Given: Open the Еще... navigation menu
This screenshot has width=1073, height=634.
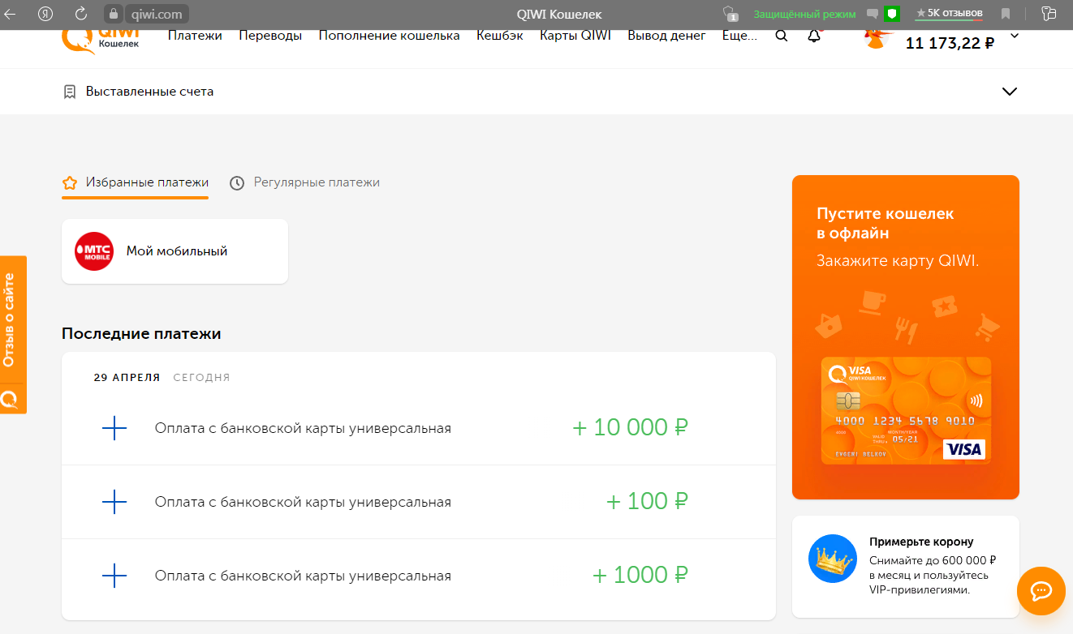Looking at the screenshot, I should pyautogui.click(x=739, y=36).
